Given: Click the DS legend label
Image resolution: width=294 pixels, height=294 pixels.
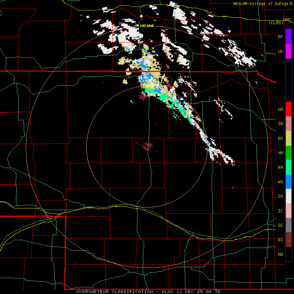Looking at the screenshot, I should coord(280,196).
